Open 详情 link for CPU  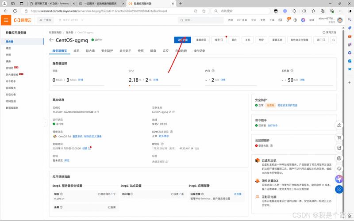156,80
